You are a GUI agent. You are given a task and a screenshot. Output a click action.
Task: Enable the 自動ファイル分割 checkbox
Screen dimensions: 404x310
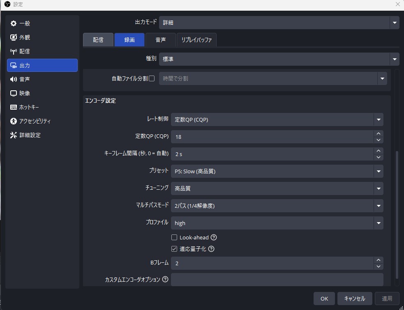pyautogui.click(x=152, y=78)
